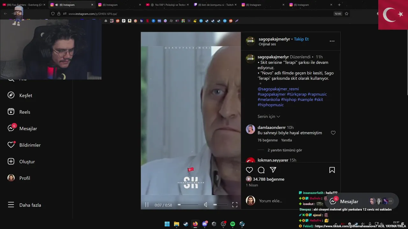This screenshot has width=408, height=229.
Task: Open the #türkçerap hashtag
Action: tap(296, 94)
